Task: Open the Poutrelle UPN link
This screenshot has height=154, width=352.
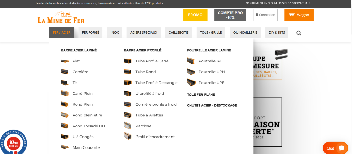Action: pyautogui.click(x=212, y=72)
